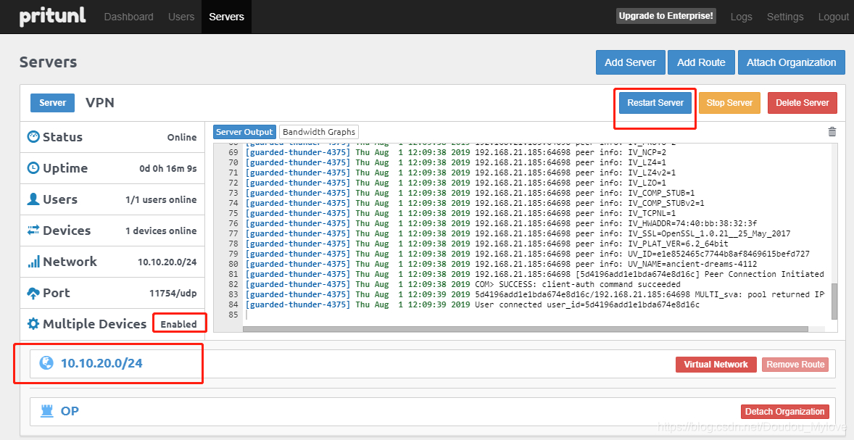Click the blue Server label button
Screen dimensions: 854x440
(x=52, y=102)
